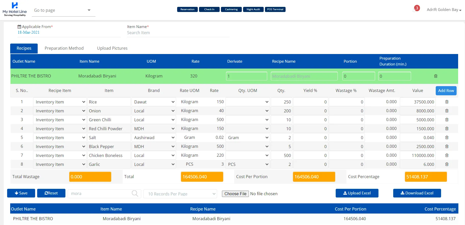465x225 pixels.
Task: Open Qty. UOM dropdown for Salt row
Action: (x=248, y=138)
